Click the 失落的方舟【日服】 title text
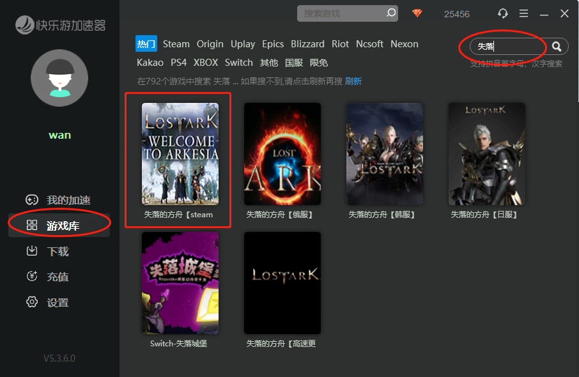 (485, 215)
